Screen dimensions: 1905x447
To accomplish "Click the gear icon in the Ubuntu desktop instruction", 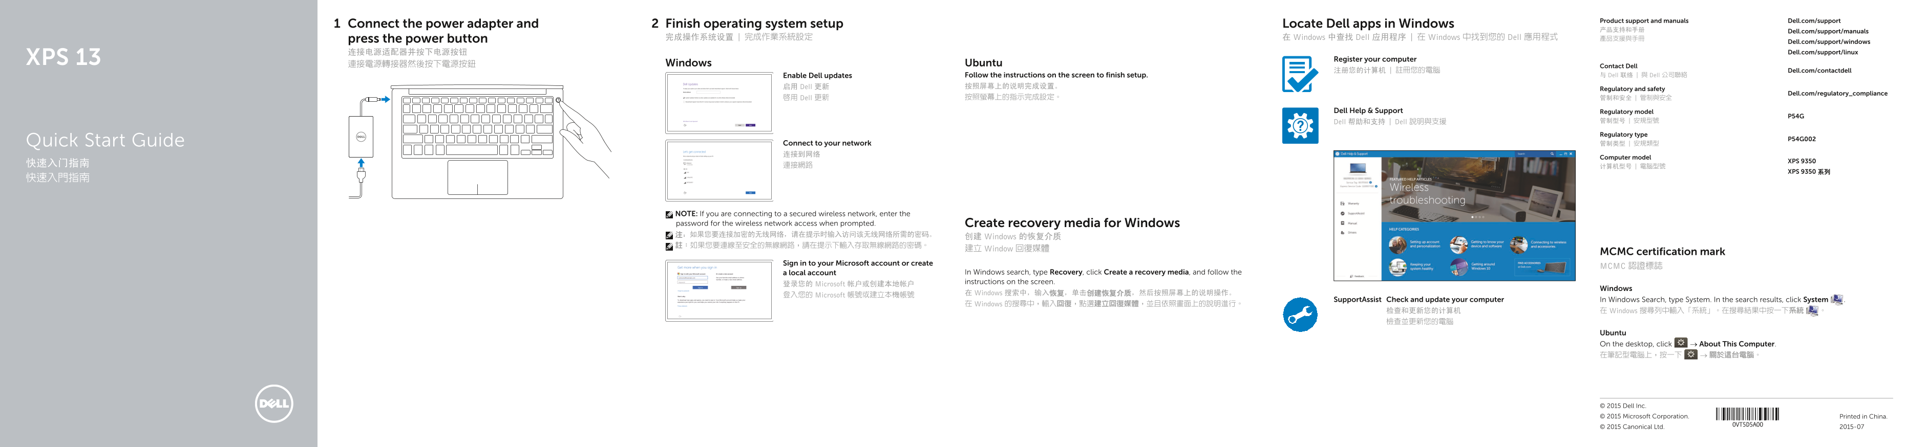I will click(x=1681, y=343).
